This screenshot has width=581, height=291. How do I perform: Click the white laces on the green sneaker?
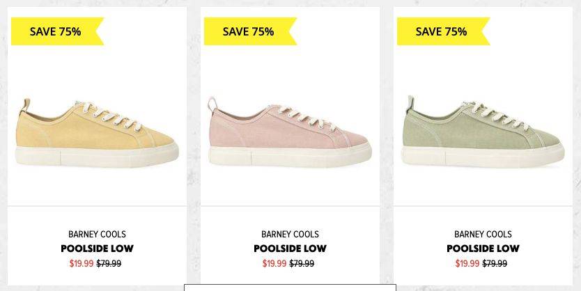pyautogui.click(x=498, y=115)
